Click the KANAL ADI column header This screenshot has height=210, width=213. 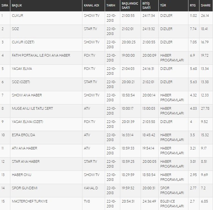pyautogui.click(x=91, y=6)
